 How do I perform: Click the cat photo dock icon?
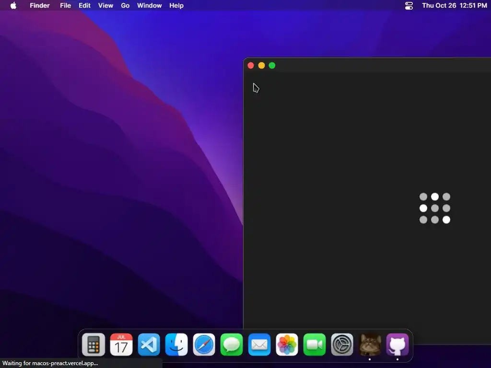pyautogui.click(x=370, y=345)
